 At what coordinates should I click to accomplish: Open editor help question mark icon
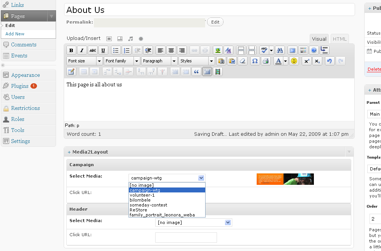pyautogui.click(x=314, y=51)
